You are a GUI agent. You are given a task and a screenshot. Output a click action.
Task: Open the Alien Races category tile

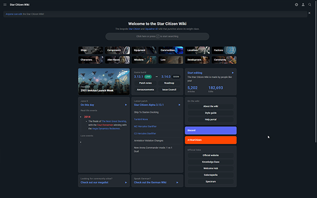[x=117, y=60]
